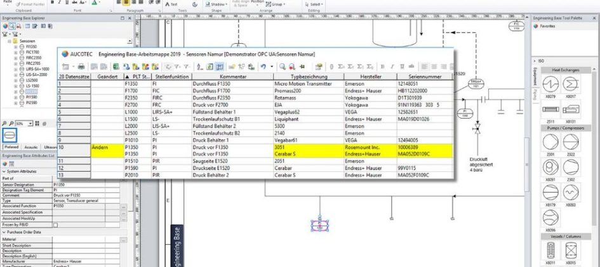
Task: Click the selected sensor symbol thumbnail
Action: point(10,136)
